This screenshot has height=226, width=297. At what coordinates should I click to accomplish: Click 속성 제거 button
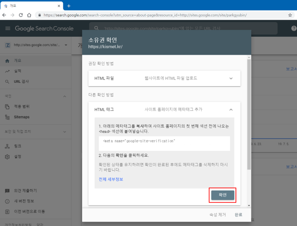point(217,215)
